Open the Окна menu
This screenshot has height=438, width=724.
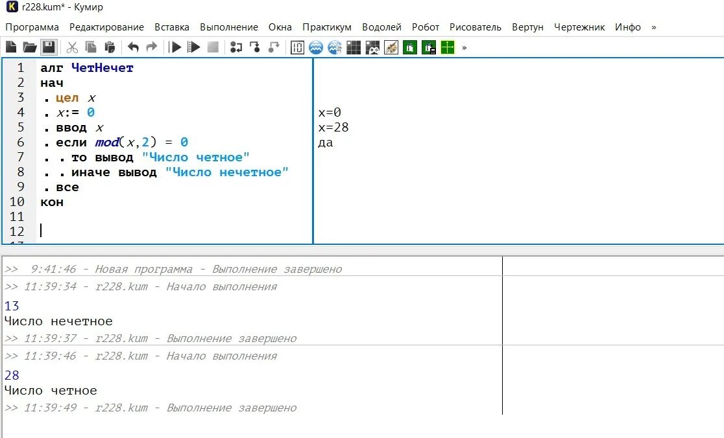tap(280, 27)
